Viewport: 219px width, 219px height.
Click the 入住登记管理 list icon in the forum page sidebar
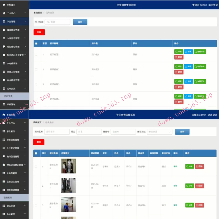(x=4, y=38)
